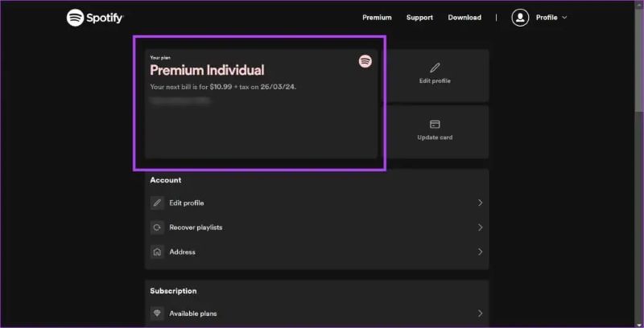Open Edit profile in Account list
This screenshot has height=328, width=644.
[x=316, y=203]
